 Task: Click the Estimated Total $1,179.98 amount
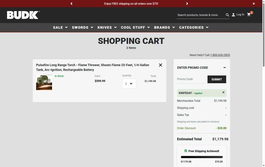220,139
